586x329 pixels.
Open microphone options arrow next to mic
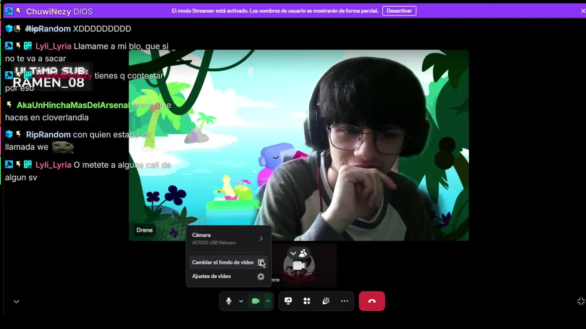(241, 301)
